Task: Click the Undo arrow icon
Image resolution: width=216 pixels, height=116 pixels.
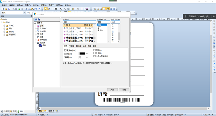Action: point(36,9)
